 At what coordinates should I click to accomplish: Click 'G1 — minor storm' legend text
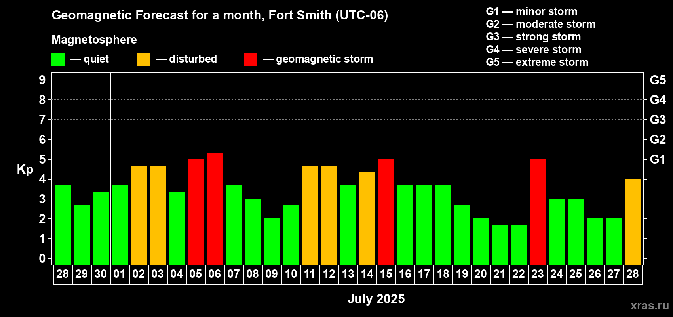click(531, 11)
